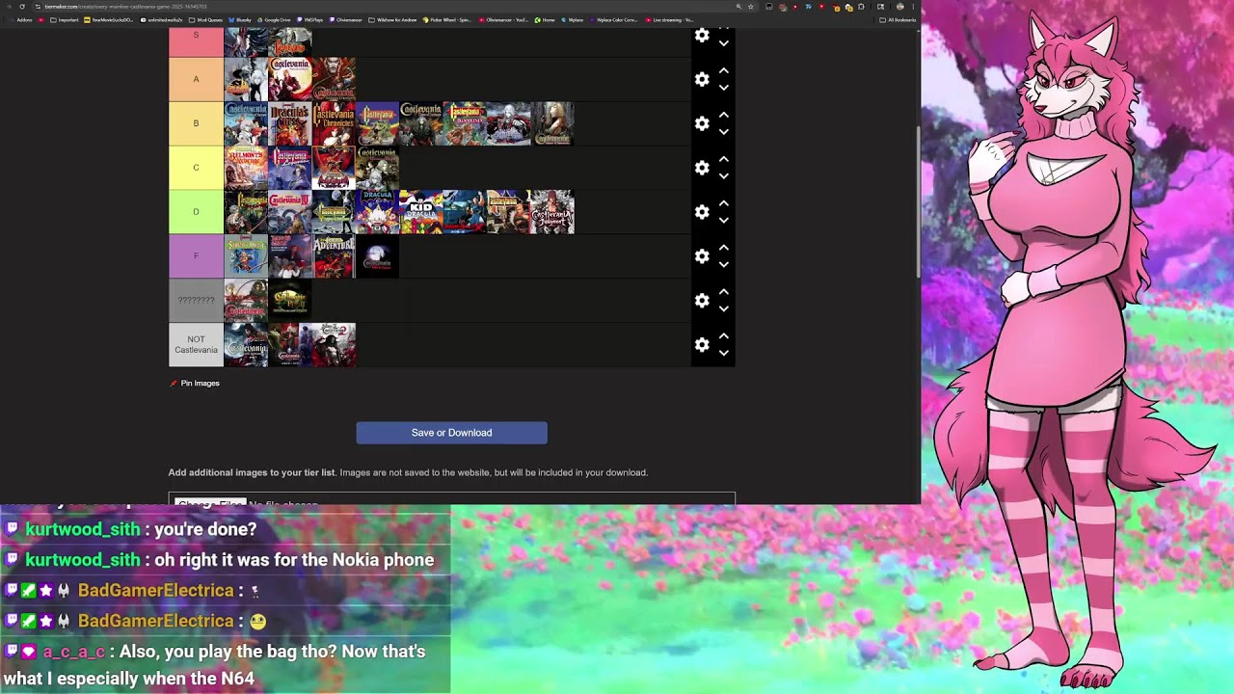Click the Pin Images option
The image size is (1234, 694).
click(195, 384)
